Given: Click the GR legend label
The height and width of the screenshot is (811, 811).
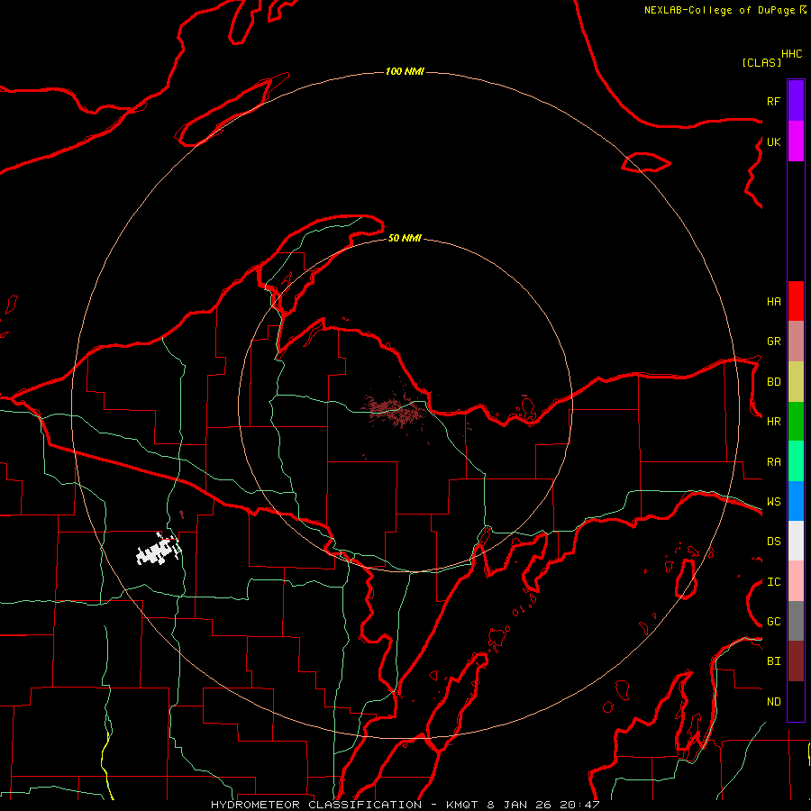Looking at the screenshot, I should coord(773,342).
